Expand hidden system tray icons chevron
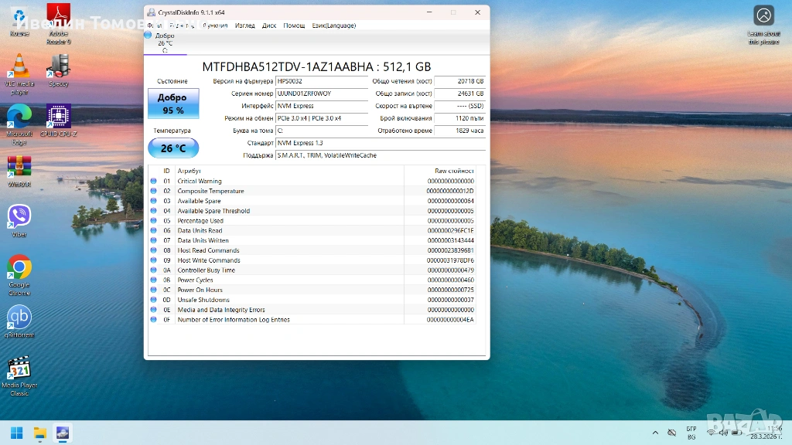The image size is (792, 445). point(655,432)
